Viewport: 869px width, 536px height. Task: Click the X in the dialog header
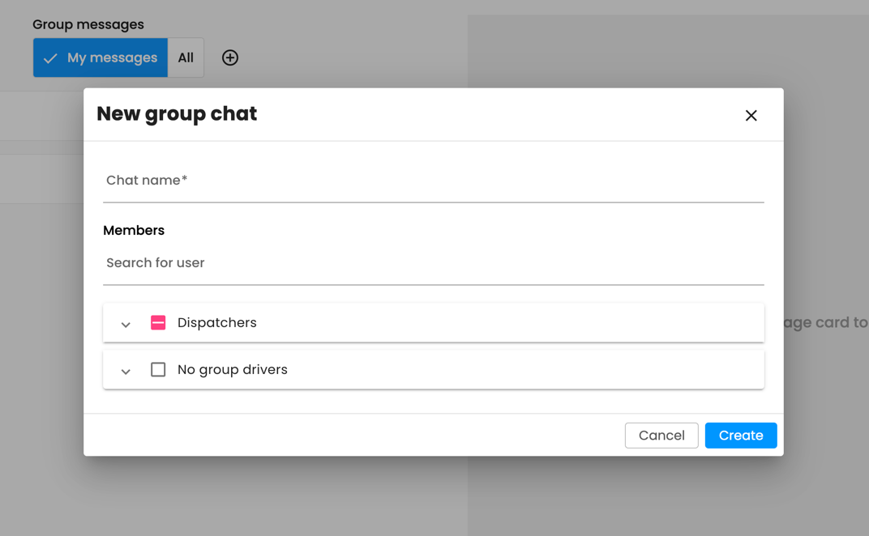click(x=751, y=115)
